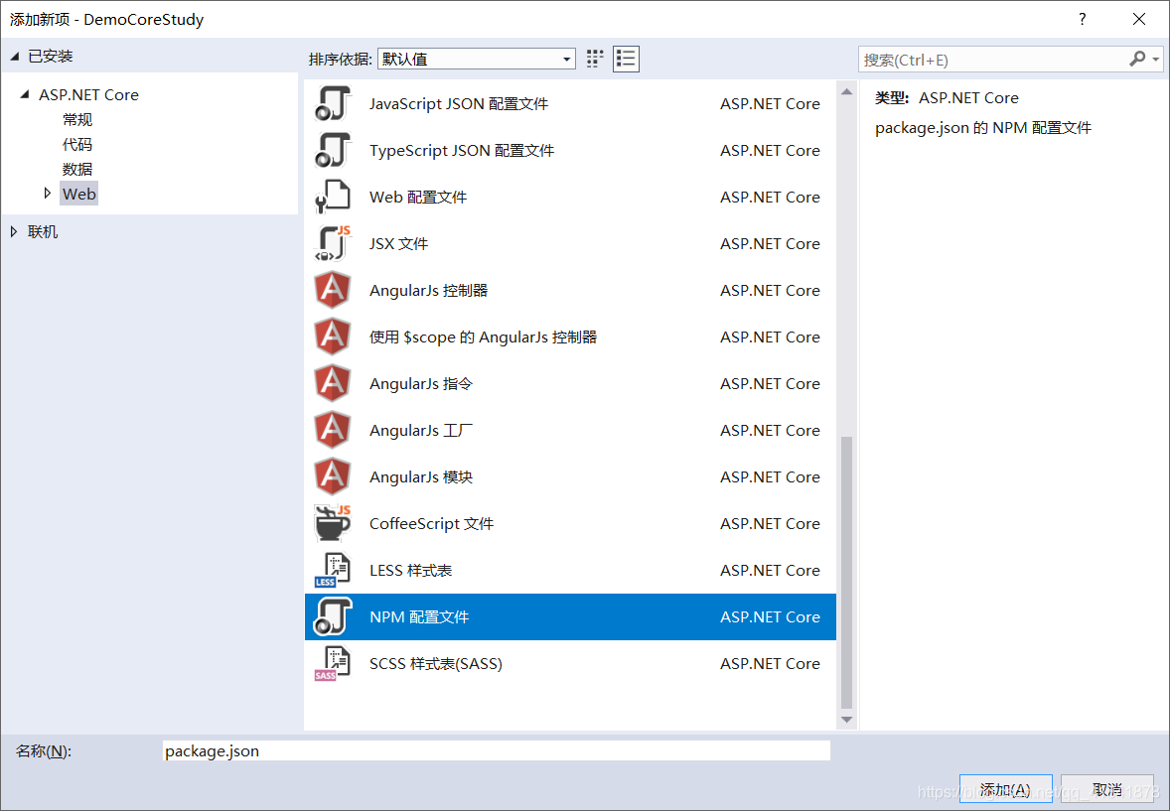Select the Web category label
This screenshot has height=811, width=1170.
tap(79, 194)
